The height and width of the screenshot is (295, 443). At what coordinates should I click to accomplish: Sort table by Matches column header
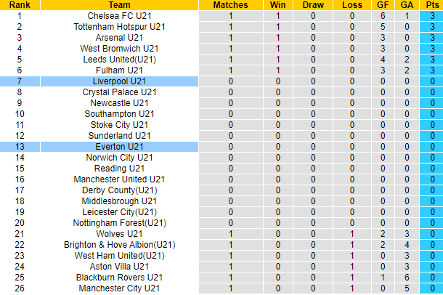(230, 4)
